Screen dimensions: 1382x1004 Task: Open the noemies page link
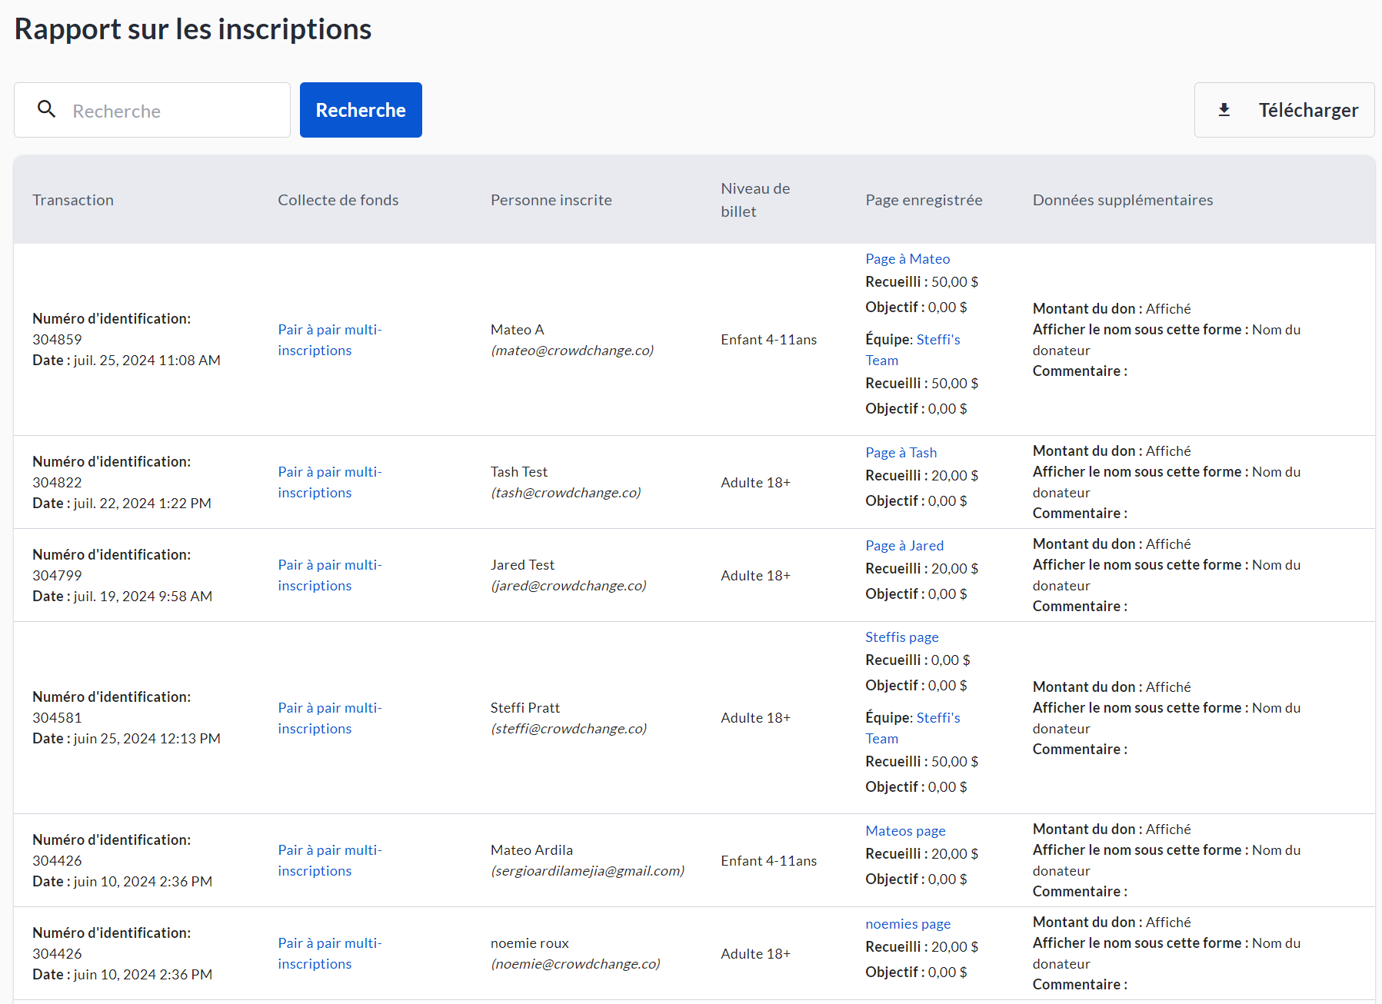(x=907, y=924)
